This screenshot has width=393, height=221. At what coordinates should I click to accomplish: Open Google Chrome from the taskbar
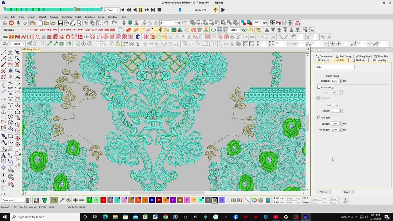click(165, 217)
